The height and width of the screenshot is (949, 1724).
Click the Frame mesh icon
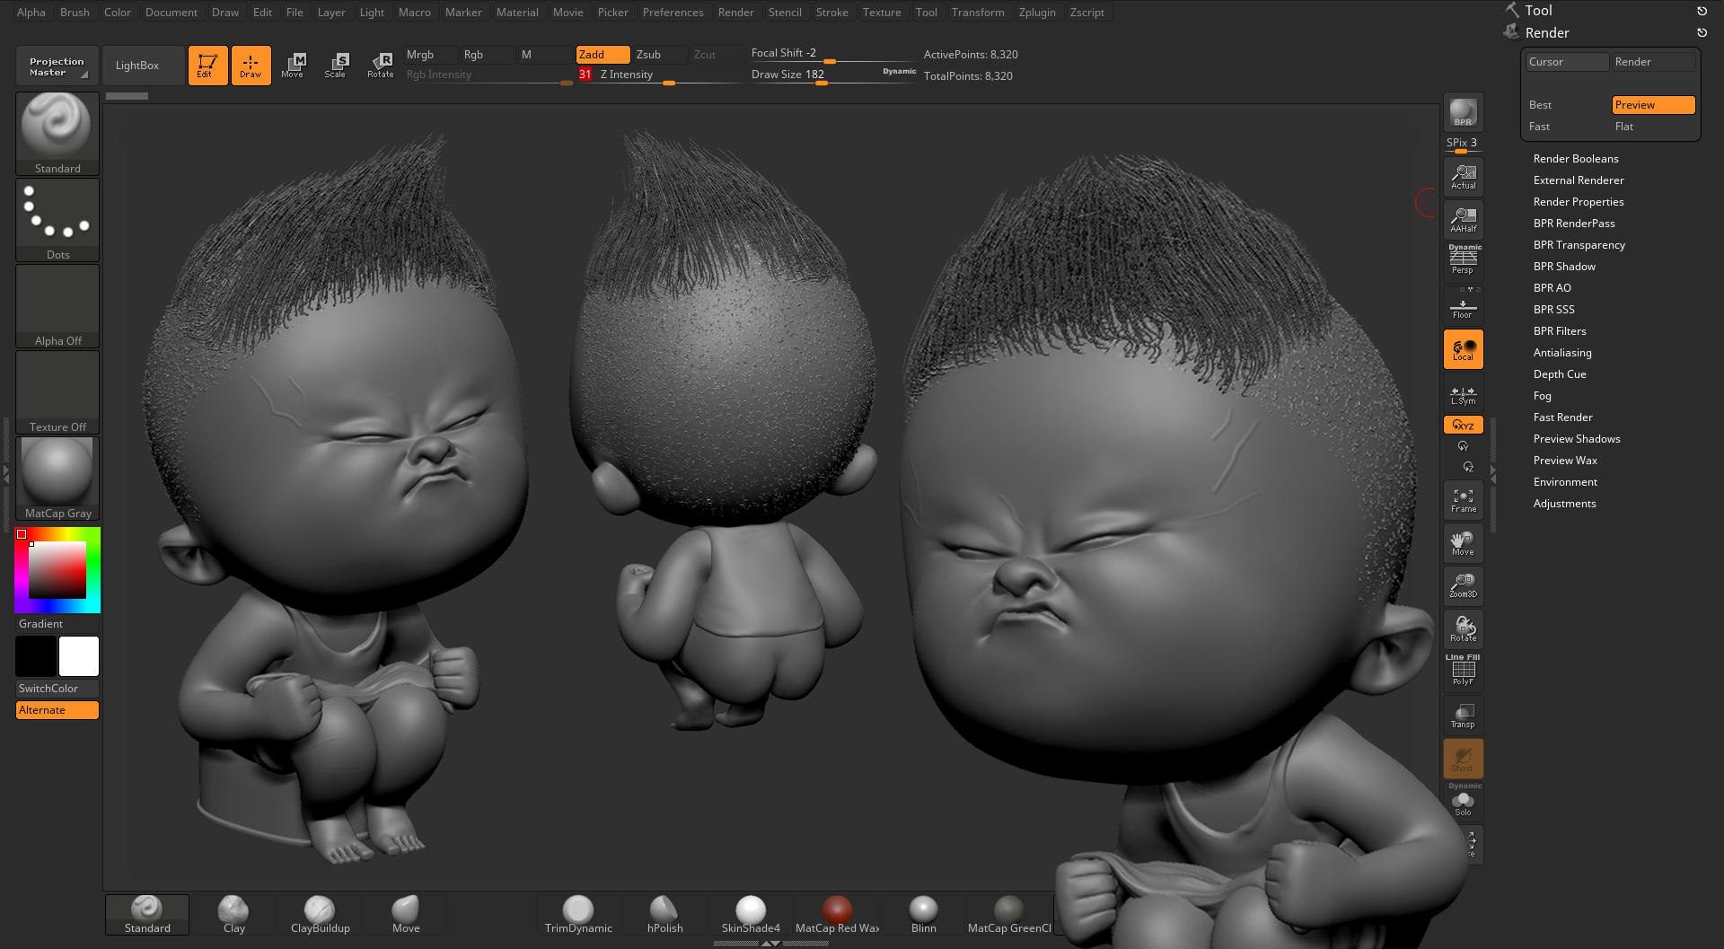1463,501
